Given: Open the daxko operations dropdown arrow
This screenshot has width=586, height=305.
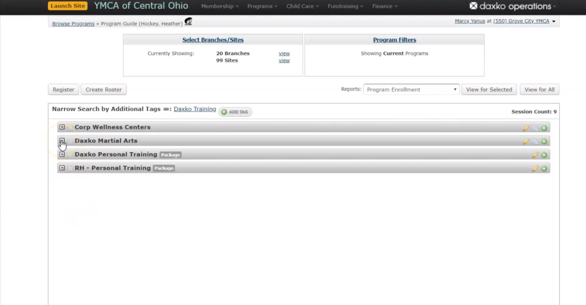Looking at the screenshot, I should click(554, 6).
